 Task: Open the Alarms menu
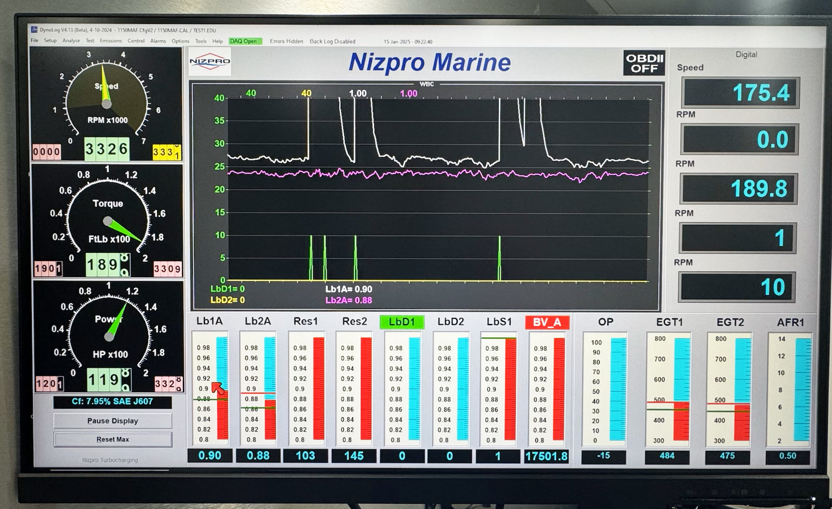(158, 41)
